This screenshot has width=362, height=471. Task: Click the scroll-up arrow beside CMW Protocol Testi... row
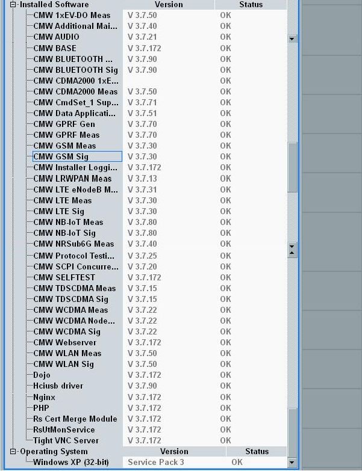tap(292, 253)
